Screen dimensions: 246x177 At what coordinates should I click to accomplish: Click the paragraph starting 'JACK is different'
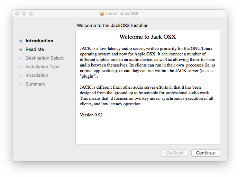(147, 96)
